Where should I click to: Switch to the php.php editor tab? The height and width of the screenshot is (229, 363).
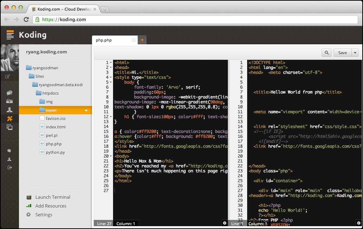click(114, 40)
